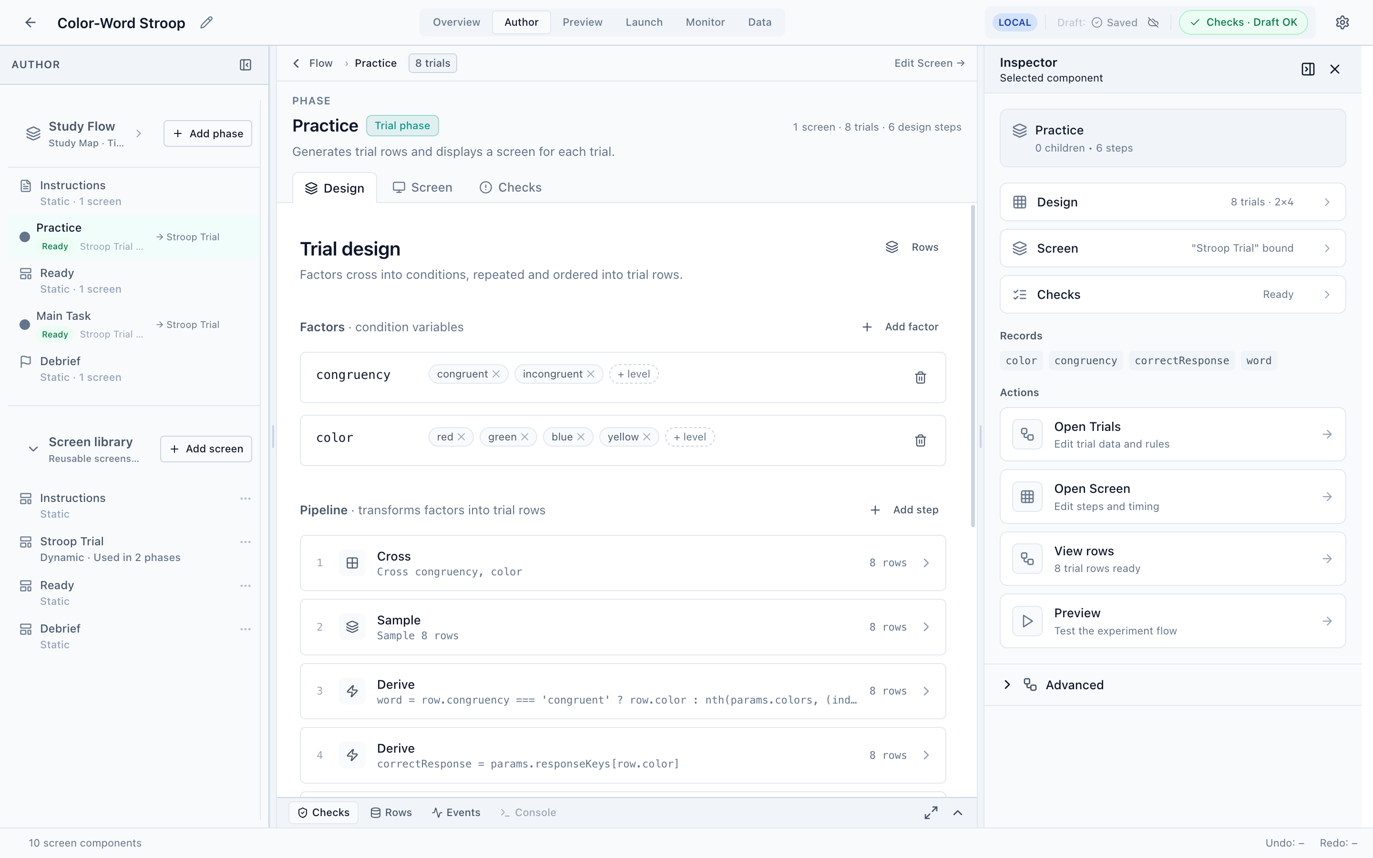Open the menu for Instructions in the Screen library

point(245,499)
